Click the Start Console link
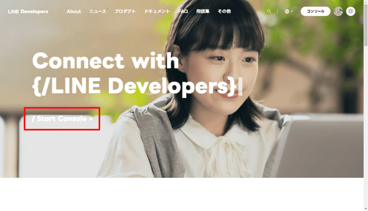The height and width of the screenshot is (211, 368). 62,119
